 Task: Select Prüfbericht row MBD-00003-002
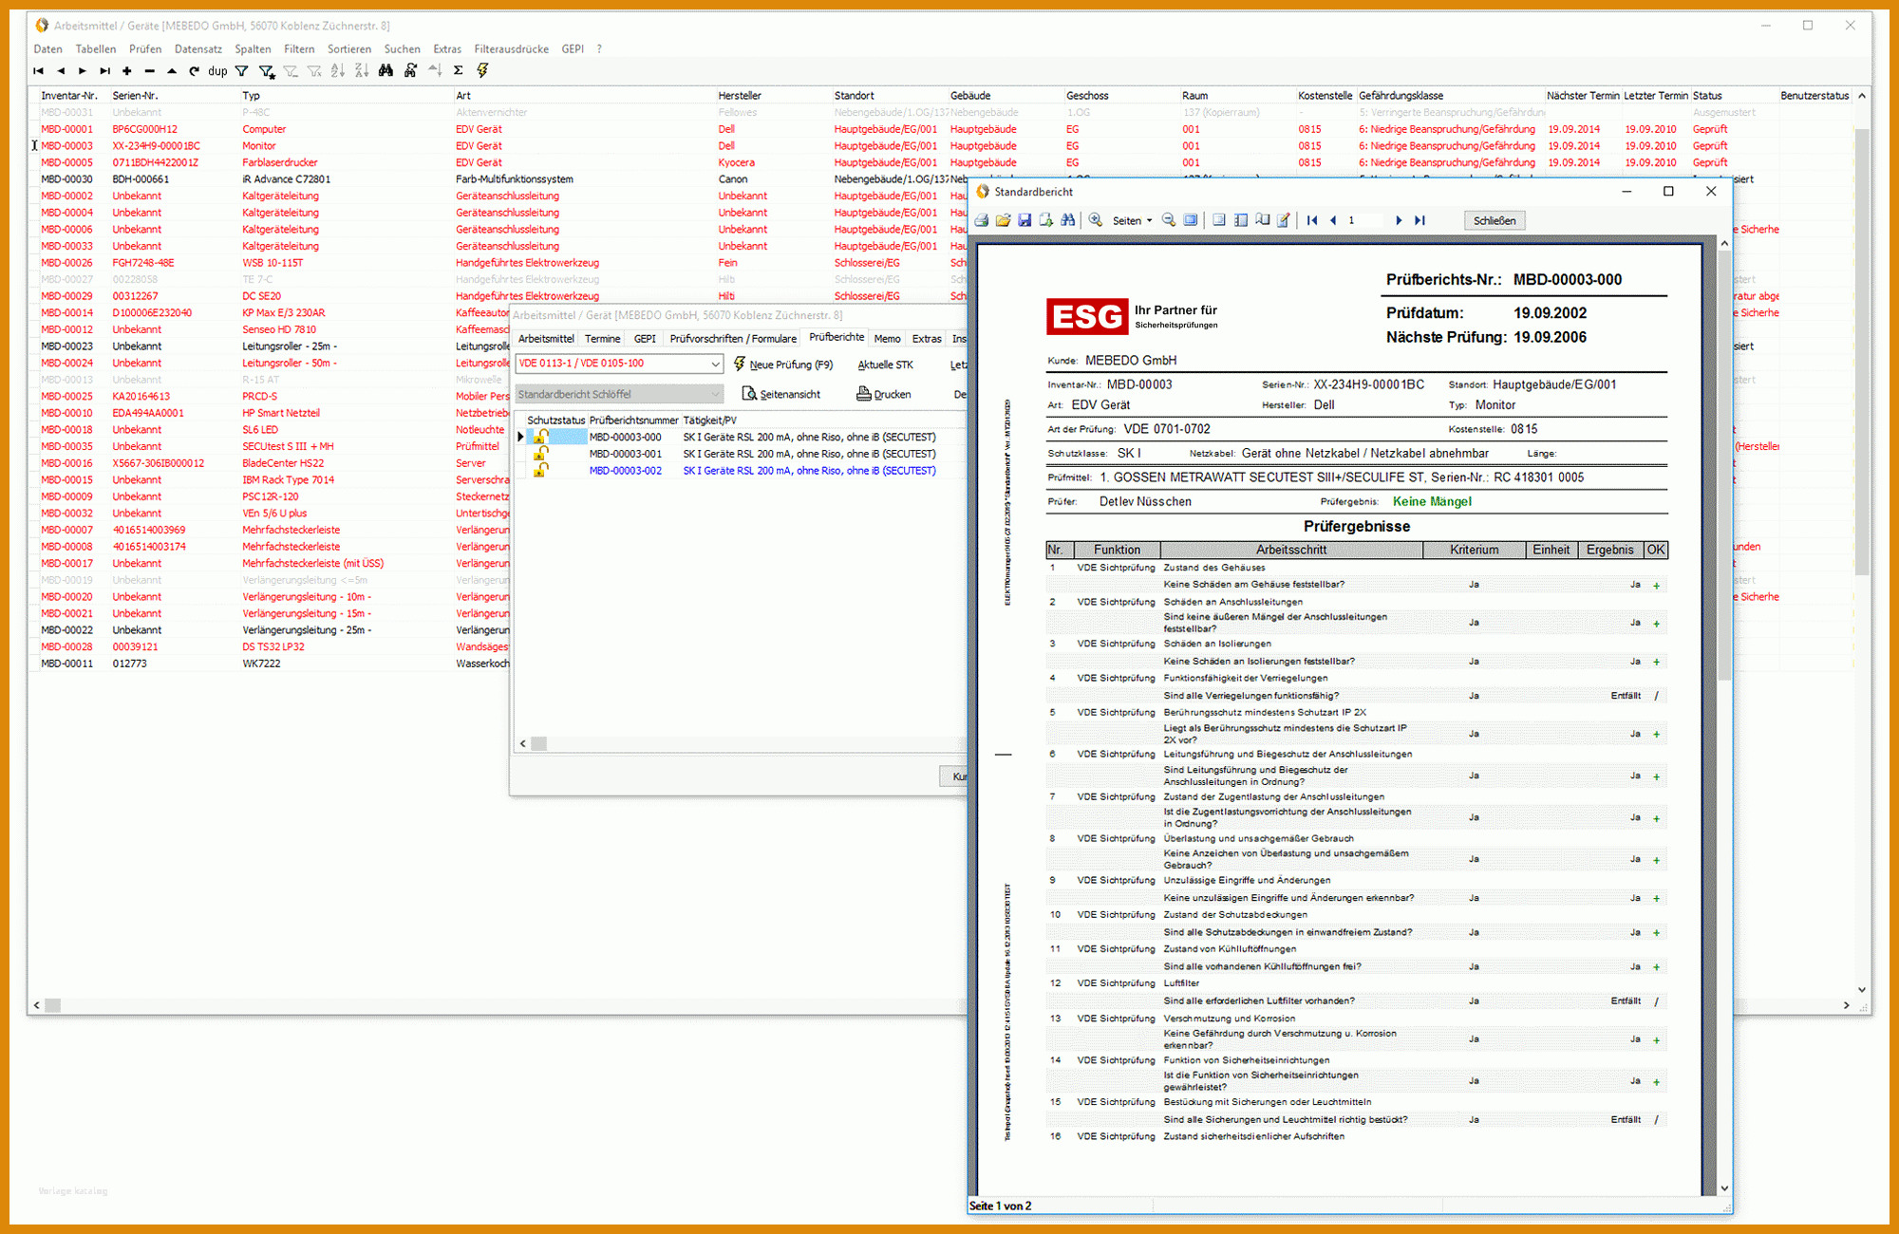pyautogui.click(x=740, y=471)
